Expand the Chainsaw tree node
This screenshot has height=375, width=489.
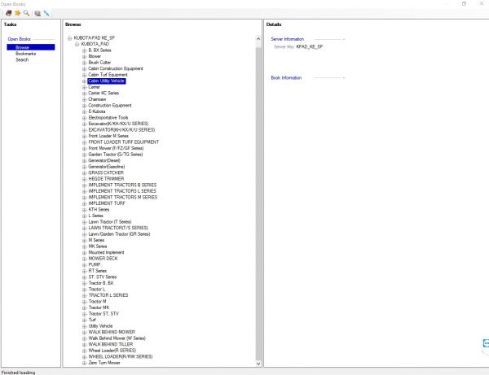pyautogui.click(x=84, y=99)
